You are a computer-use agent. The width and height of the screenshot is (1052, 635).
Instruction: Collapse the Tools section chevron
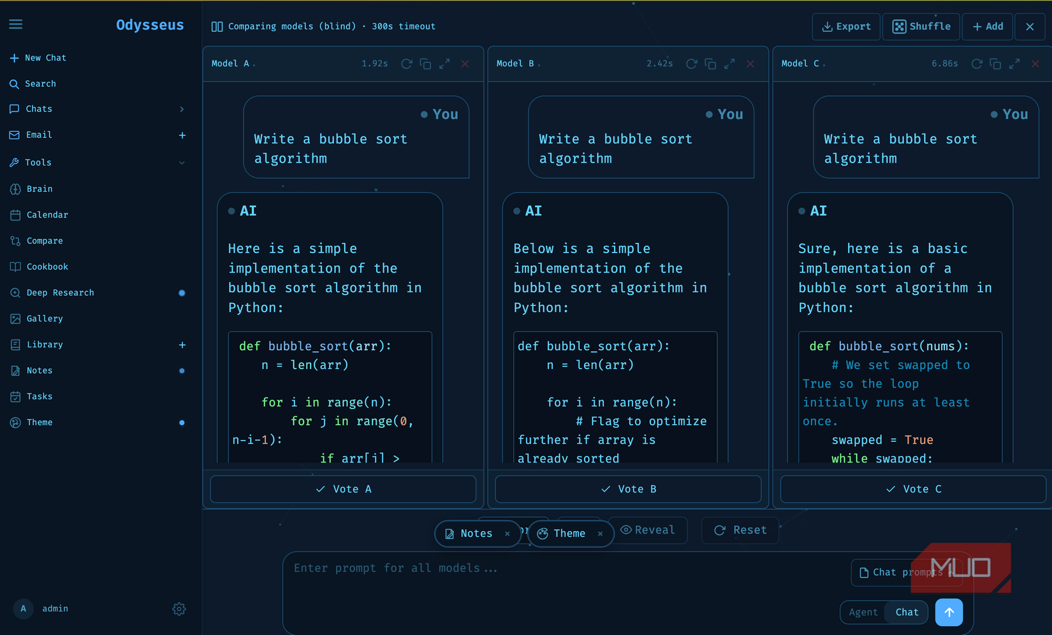[x=182, y=163]
